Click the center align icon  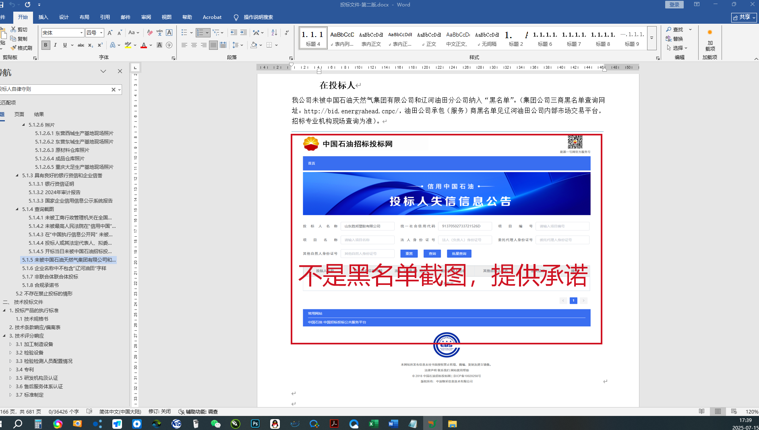click(194, 45)
